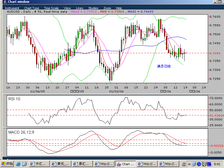Switch to the 易汇 taskbar window
Viewport: 224px width, 168px height.
tap(82, 164)
